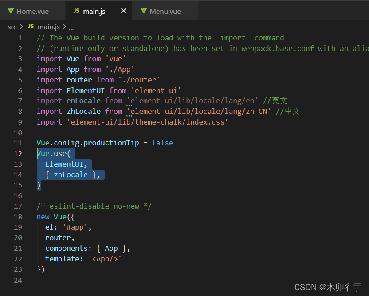Click the src breadcrumb folder

pos(12,27)
